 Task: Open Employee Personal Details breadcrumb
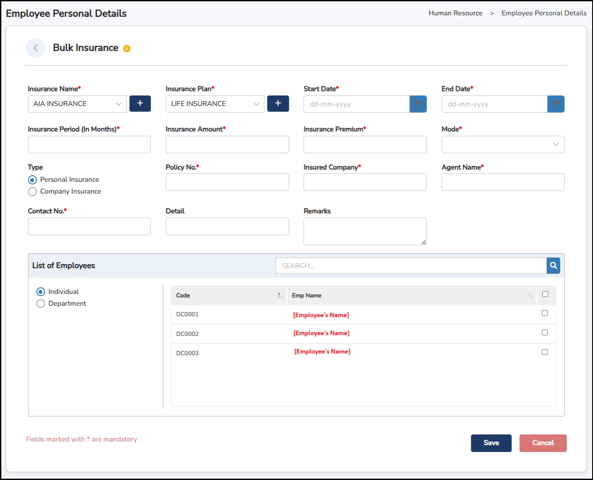coord(544,13)
